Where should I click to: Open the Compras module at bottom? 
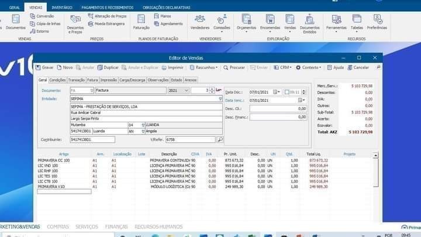[x=58, y=227]
